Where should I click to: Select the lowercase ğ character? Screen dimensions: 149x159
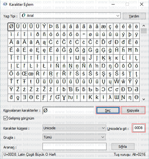(x=84, y=50)
